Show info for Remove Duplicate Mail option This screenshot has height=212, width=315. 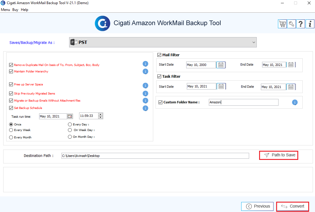[x=146, y=64]
